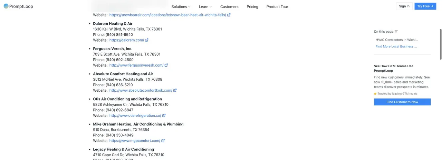Click Absolute Comfort Heating and Air heading
Viewport: 442px width, 160px height.
tap(123, 74)
